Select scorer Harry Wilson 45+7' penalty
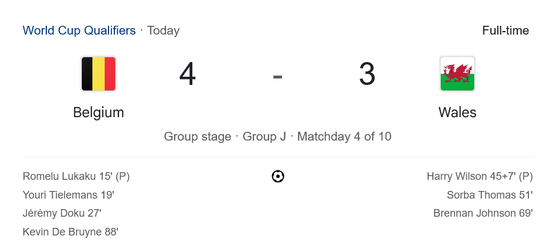This screenshot has width=556, height=246. click(x=479, y=176)
